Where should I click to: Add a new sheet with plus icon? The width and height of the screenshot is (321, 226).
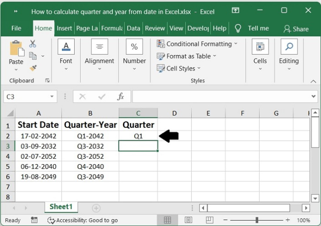point(96,208)
